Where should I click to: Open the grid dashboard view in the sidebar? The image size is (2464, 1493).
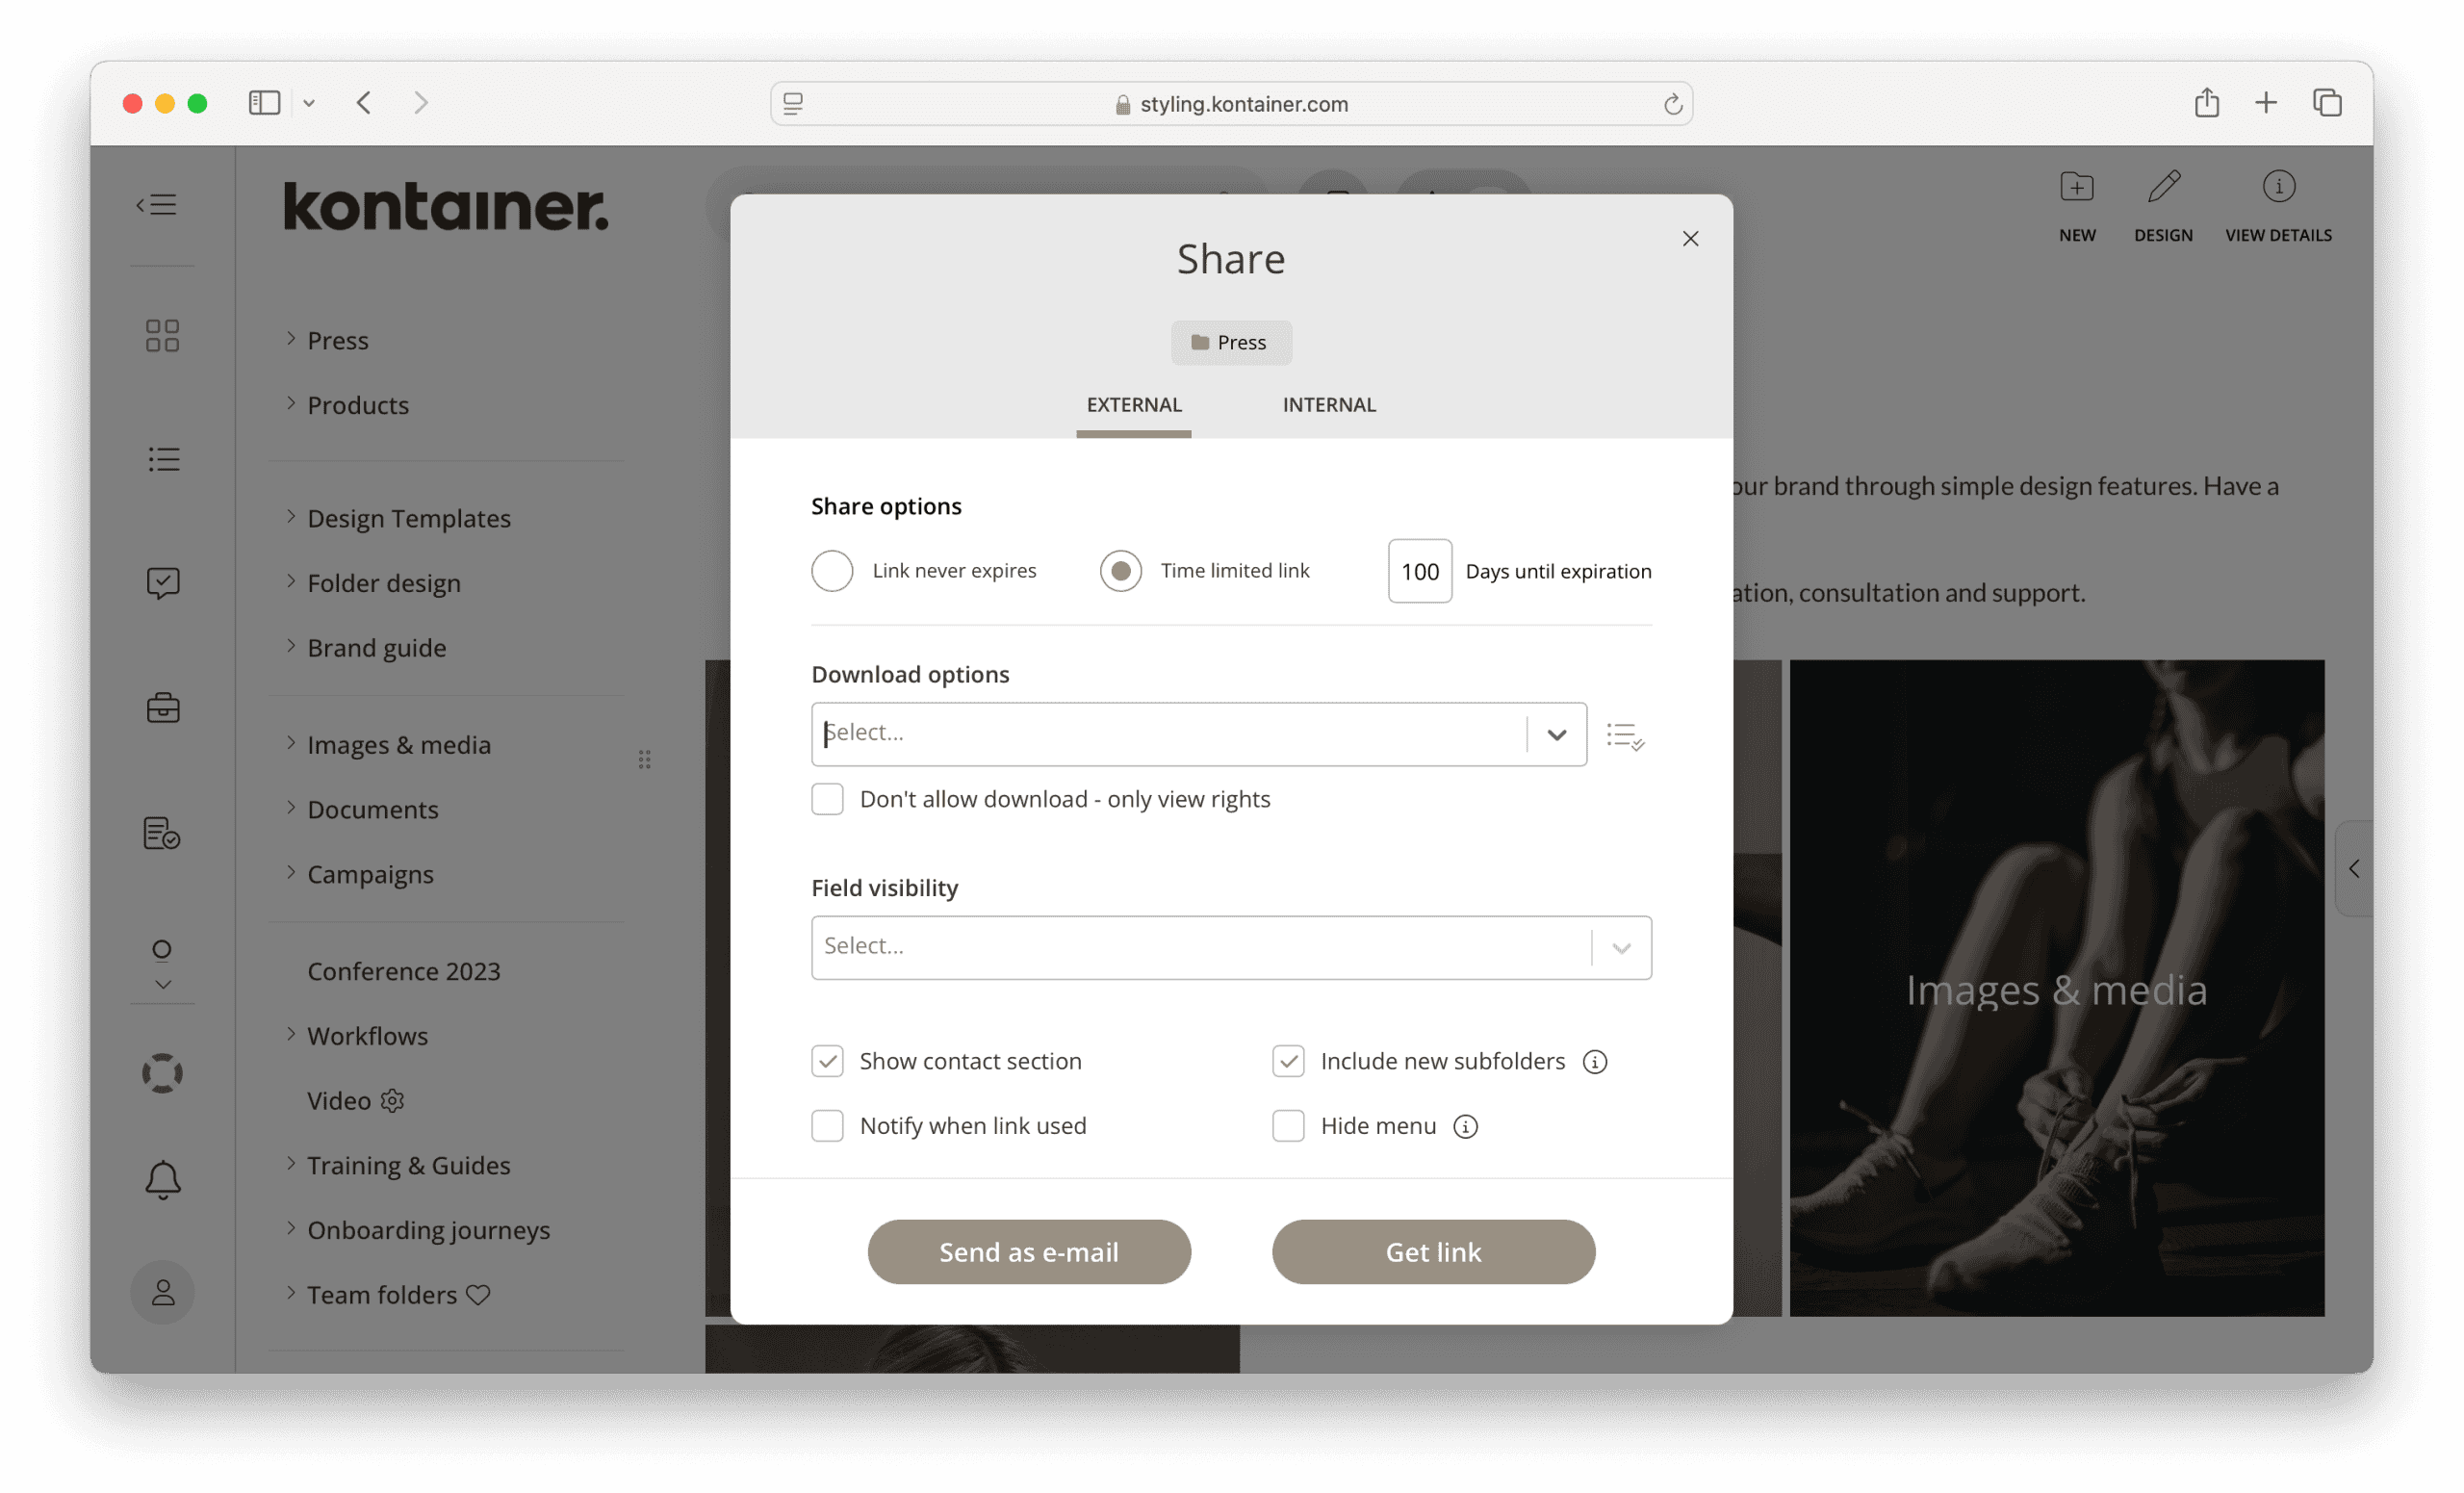162,335
